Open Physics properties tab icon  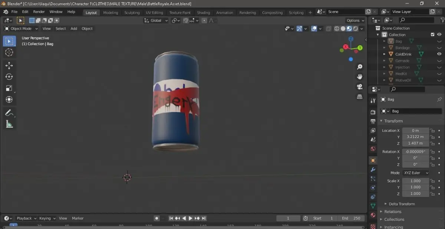373,188
